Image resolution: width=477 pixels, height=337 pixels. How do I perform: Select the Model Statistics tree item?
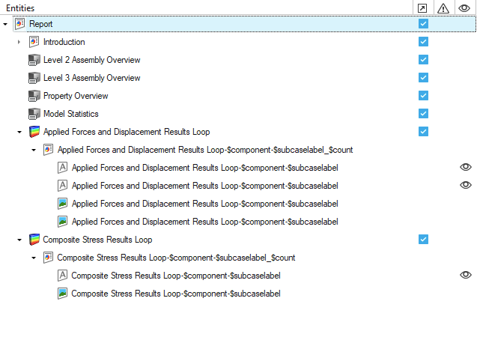(70, 114)
